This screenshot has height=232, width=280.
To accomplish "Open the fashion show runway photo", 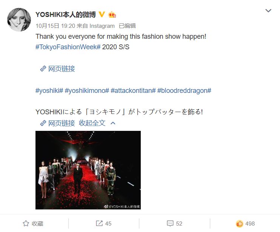I will coord(88,170).
